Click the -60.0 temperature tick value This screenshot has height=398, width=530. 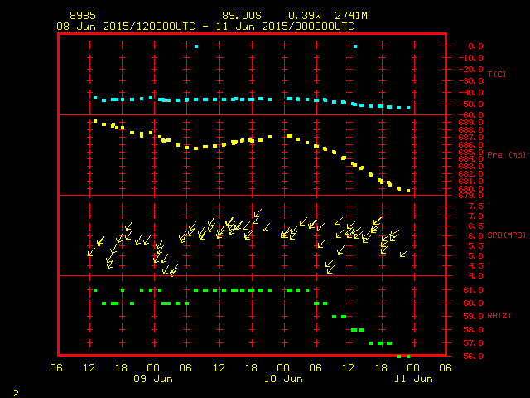click(x=471, y=115)
